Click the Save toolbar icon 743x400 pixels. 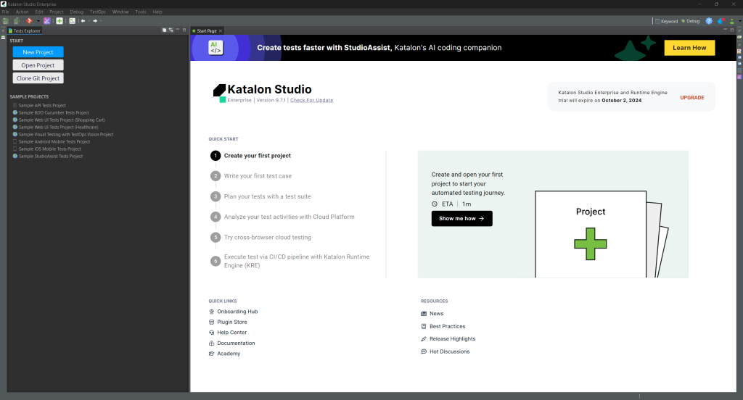(5, 21)
